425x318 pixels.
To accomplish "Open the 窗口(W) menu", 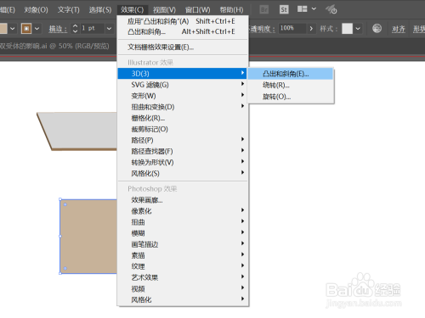I will pos(197,10).
